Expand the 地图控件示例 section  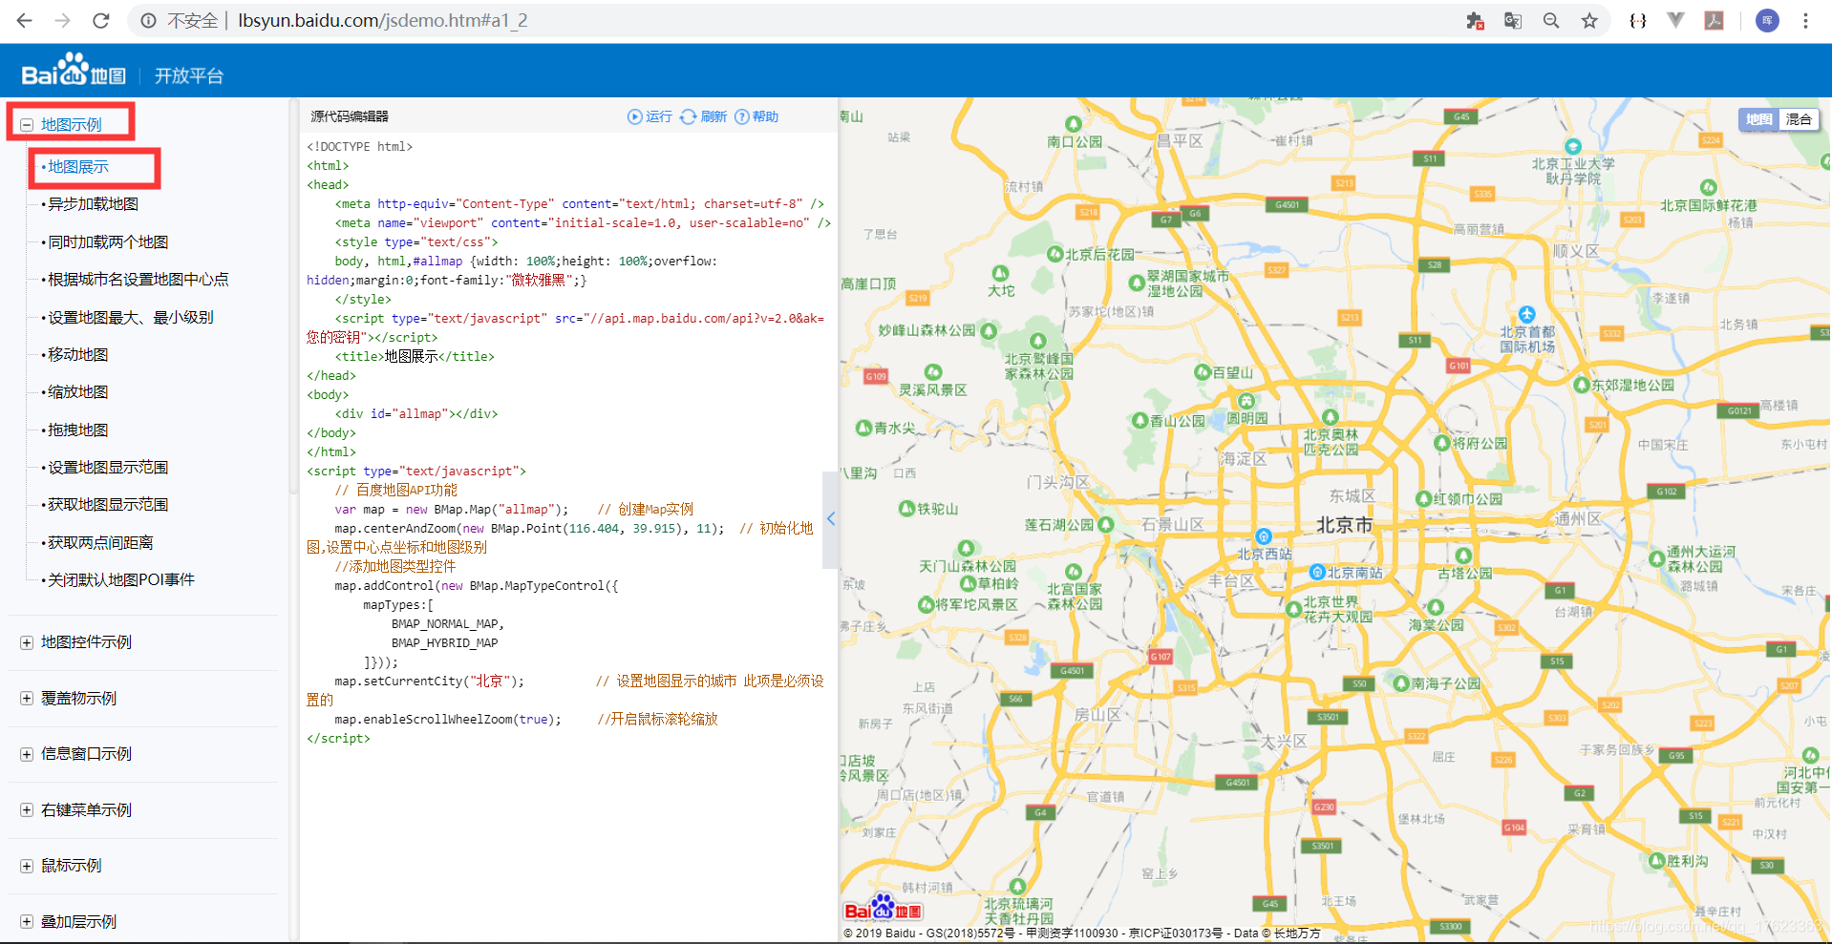(x=27, y=642)
